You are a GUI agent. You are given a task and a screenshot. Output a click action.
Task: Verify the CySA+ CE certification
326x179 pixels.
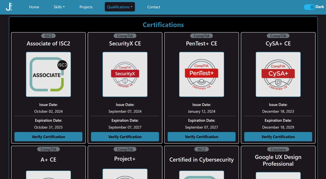[x=278, y=137]
